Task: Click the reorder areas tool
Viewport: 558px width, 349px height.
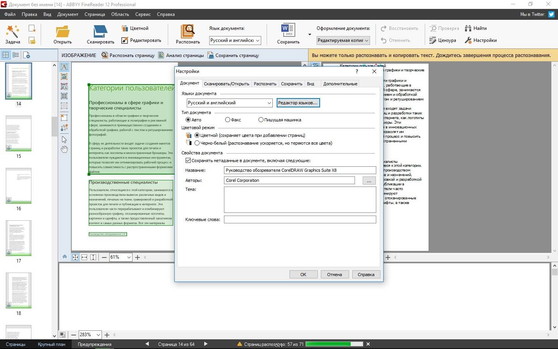Action: [x=64, y=127]
